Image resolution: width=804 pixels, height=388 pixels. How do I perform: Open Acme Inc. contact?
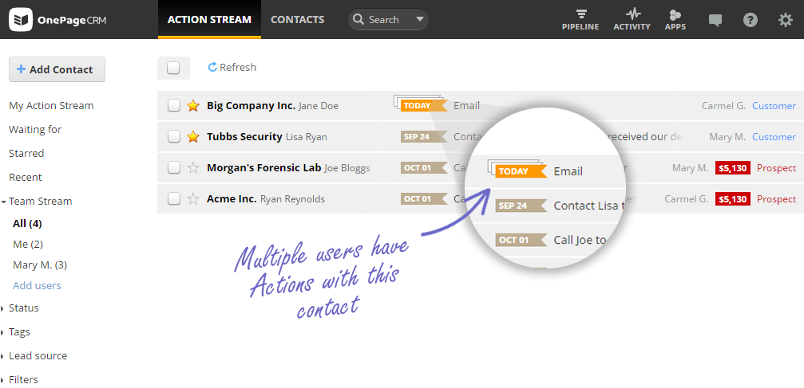(232, 198)
